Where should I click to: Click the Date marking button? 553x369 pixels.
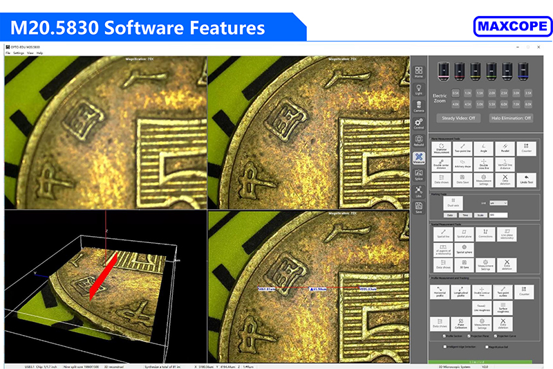pyautogui.click(x=450, y=215)
